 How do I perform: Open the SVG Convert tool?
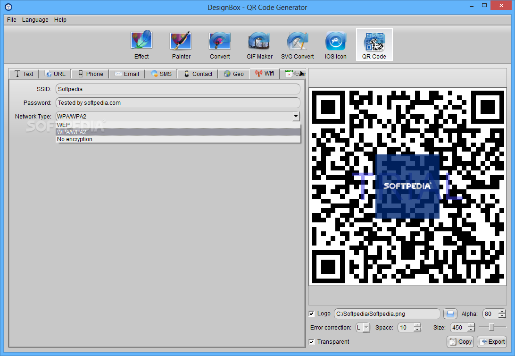297,45
